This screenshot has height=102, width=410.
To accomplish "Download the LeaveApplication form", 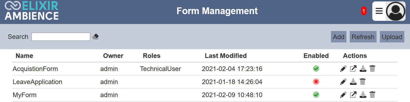I will pyautogui.click(x=353, y=82).
